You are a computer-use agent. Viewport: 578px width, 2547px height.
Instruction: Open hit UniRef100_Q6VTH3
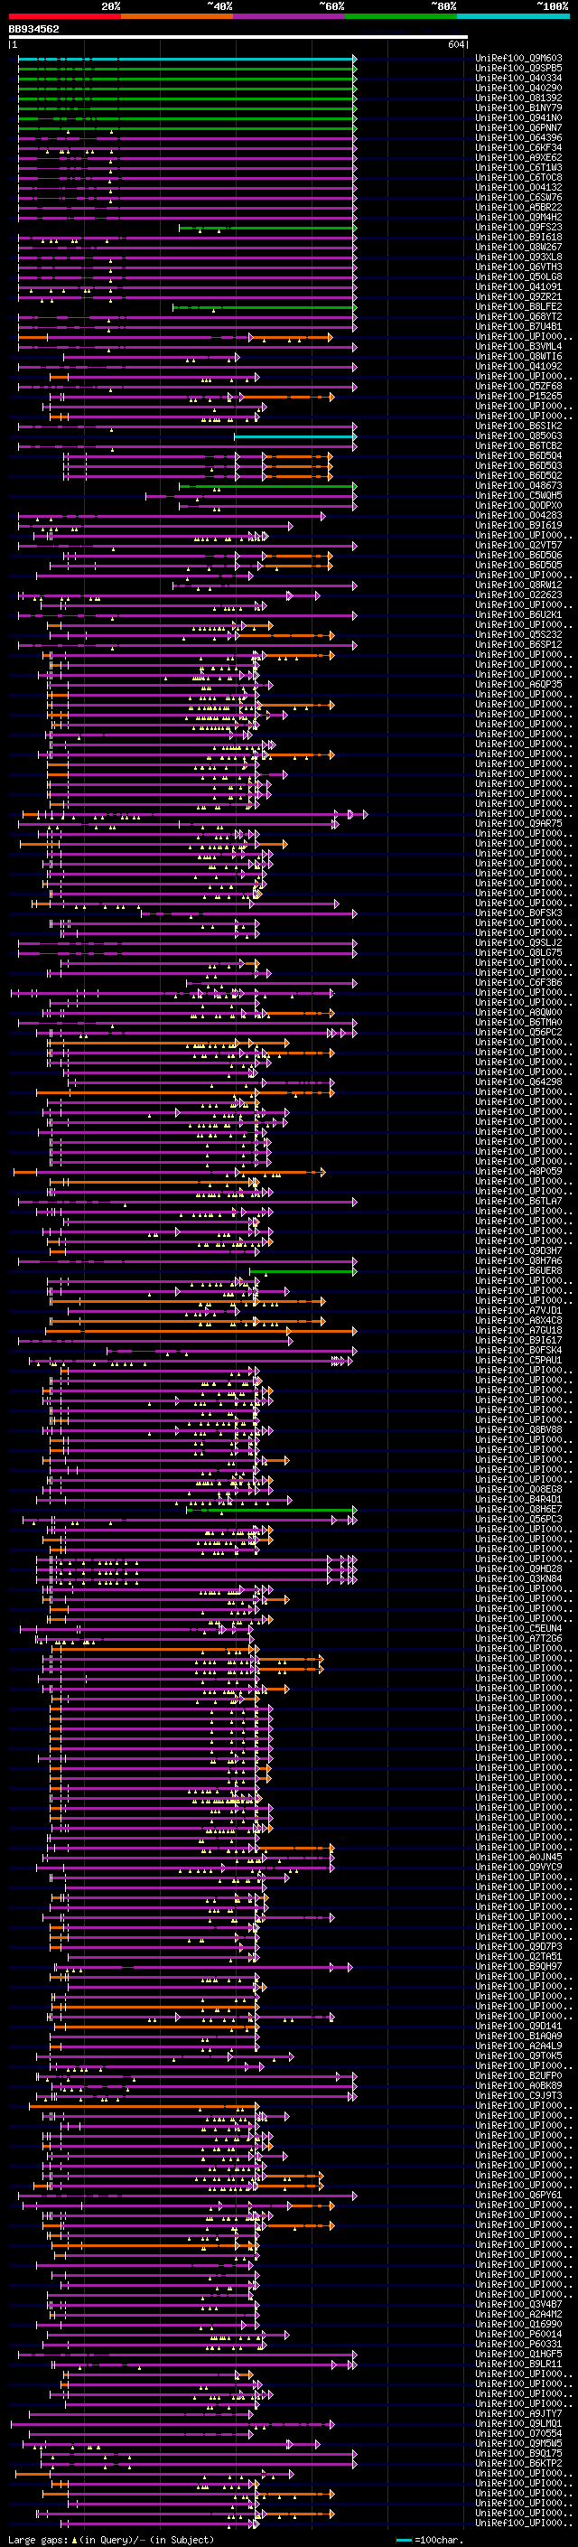click(518, 267)
